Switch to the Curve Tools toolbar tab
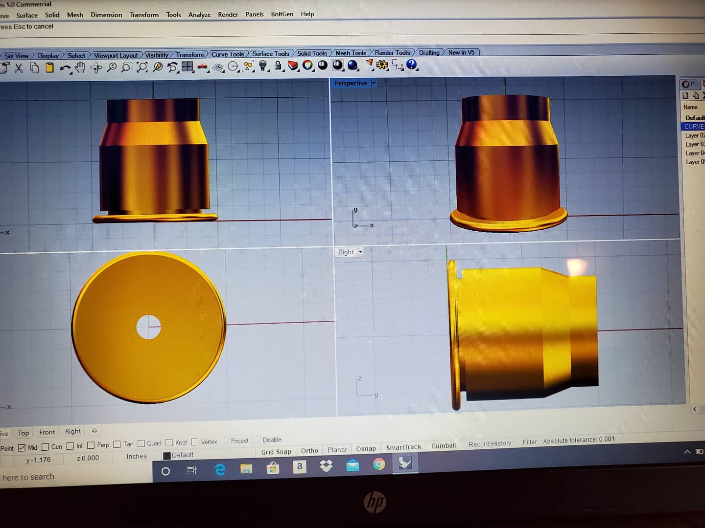Viewport: 705px width, 528px height. point(227,54)
